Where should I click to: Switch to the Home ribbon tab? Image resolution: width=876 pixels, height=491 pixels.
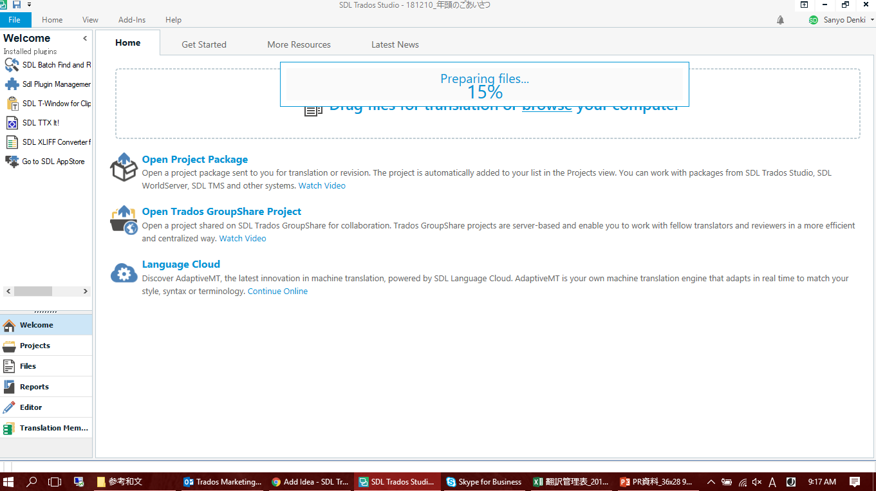52,20
